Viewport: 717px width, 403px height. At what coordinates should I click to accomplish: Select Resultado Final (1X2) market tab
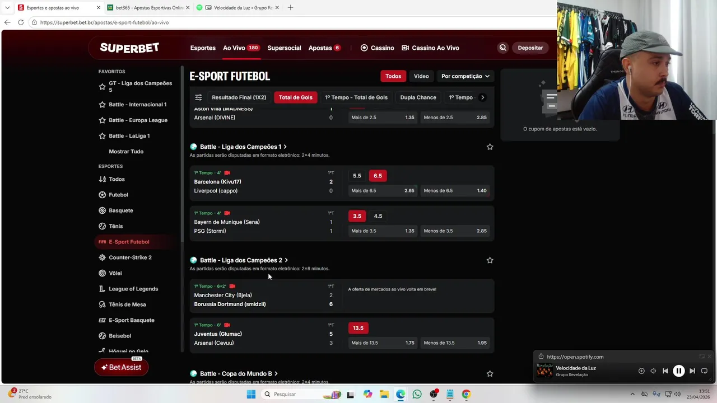(x=239, y=97)
